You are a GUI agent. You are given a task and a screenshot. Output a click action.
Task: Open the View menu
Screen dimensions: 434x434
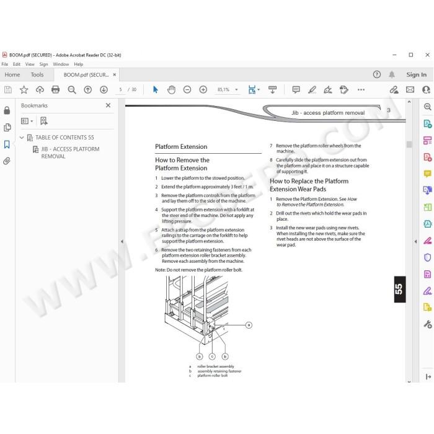(x=30, y=64)
